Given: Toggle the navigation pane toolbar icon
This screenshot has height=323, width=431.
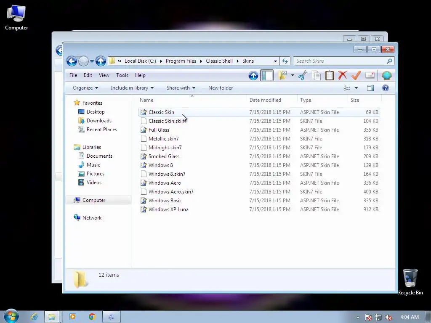Looking at the screenshot, I should tap(266, 75).
